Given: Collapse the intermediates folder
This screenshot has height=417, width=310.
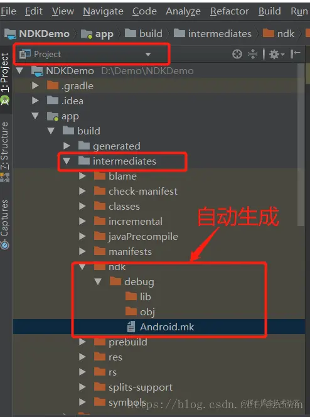Looking at the screenshot, I should pyautogui.click(x=67, y=161).
